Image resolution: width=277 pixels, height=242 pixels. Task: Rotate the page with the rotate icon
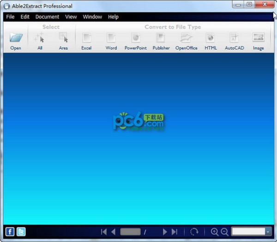(x=194, y=232)
